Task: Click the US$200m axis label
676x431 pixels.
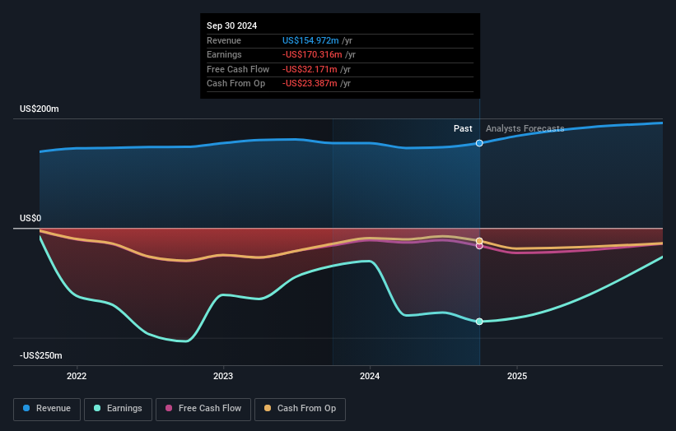Action: coord(40,109)
